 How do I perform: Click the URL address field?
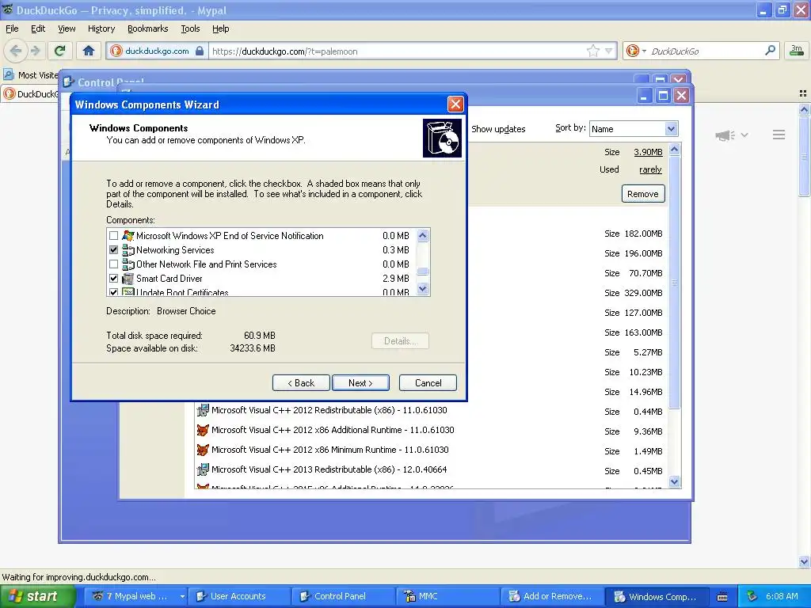[x=397, y=51]
